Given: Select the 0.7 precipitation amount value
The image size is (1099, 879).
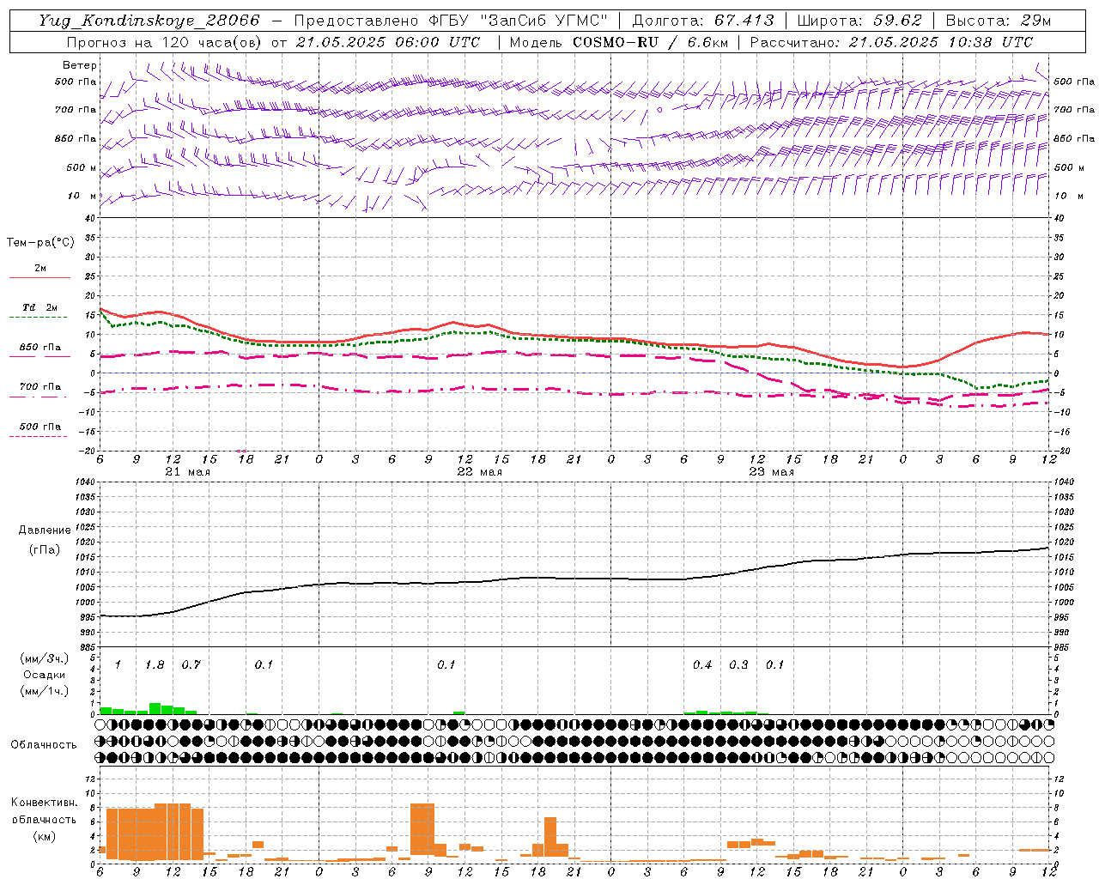Looking at the screenshot, I should (191, 665).
